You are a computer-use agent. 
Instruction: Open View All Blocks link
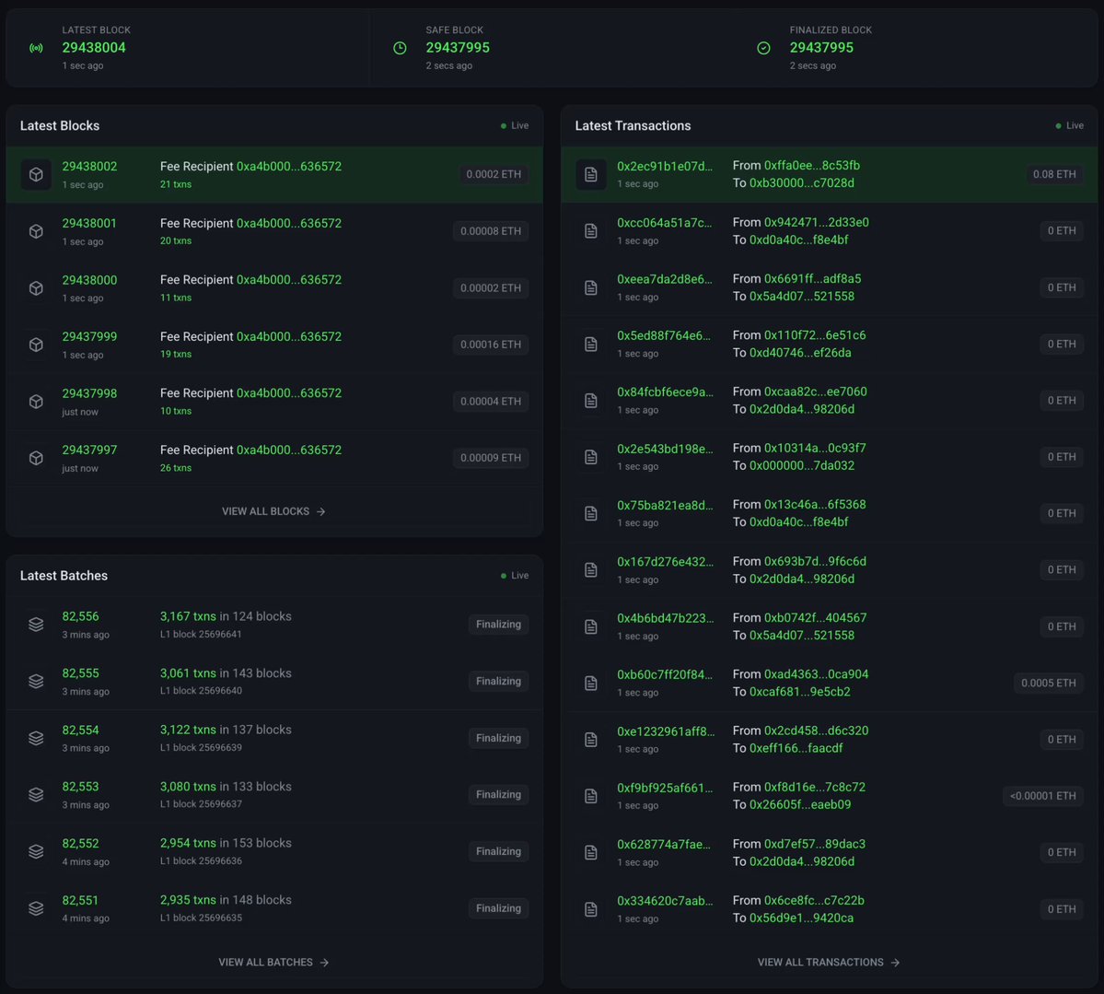[x=273, y=511]
